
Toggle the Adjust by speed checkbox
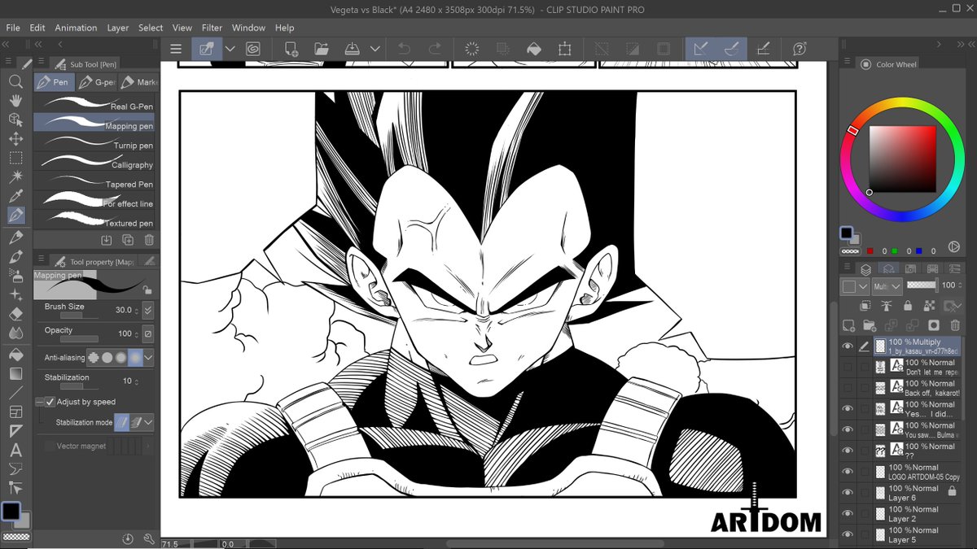50,402
